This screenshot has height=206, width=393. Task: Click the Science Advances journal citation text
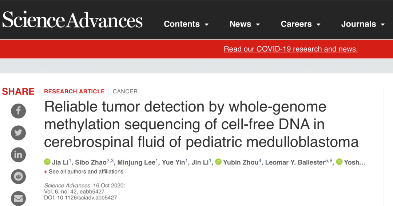point(67,186)
